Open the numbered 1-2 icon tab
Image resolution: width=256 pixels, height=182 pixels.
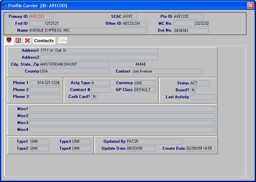(x=18, y=41)
